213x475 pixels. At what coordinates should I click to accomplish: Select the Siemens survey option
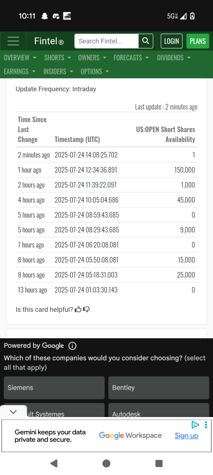54,388
